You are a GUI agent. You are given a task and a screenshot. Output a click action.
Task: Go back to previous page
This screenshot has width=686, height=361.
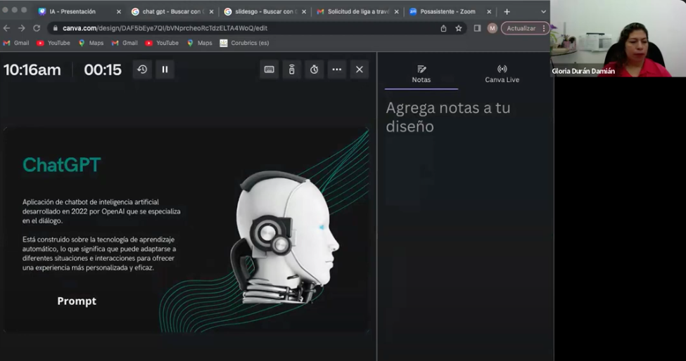click(6, 28)
